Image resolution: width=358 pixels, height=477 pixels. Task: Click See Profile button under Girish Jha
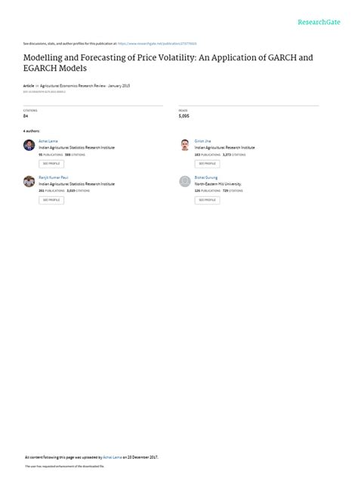coord(207,164)
